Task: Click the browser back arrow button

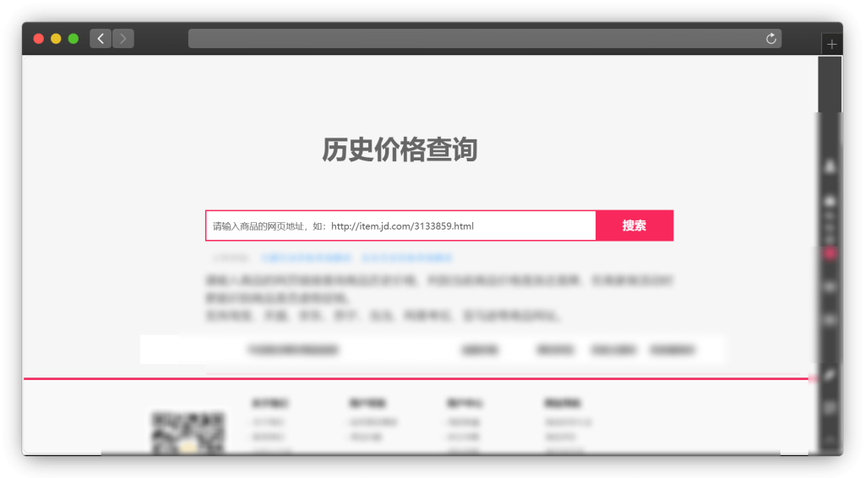Action: [101, 39]
